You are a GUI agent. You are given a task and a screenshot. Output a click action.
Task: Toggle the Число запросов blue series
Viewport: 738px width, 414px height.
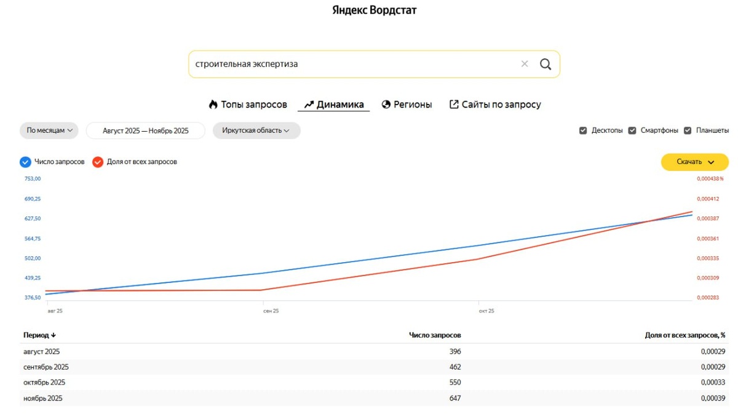point(25,162)
